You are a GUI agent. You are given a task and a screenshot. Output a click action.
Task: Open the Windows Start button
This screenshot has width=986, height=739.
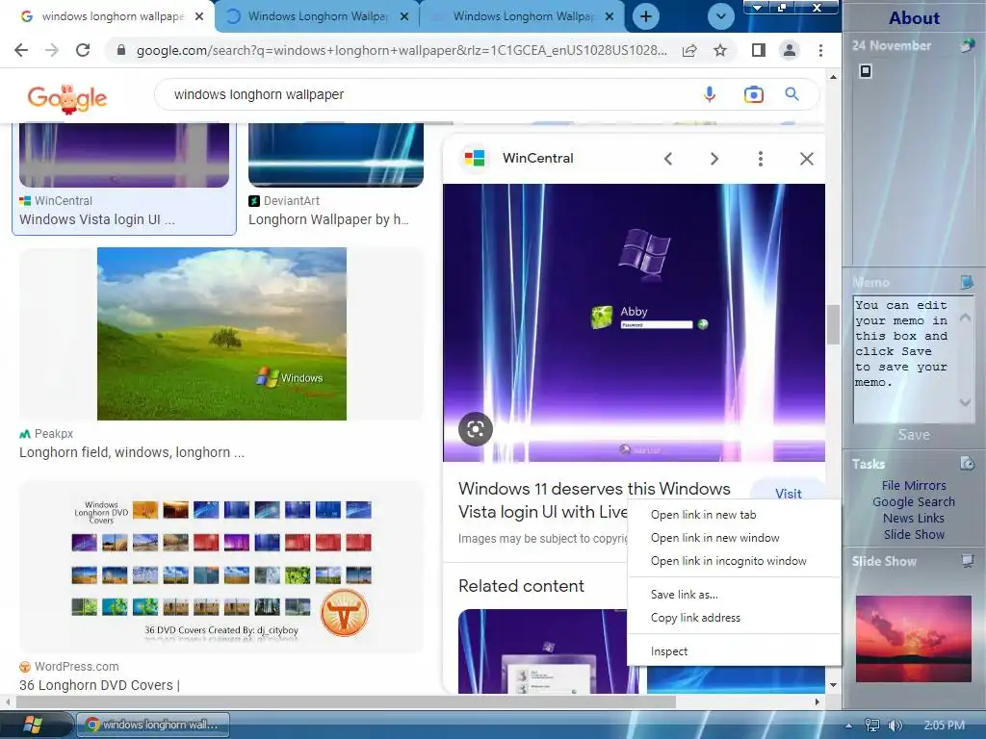point(32,725)
